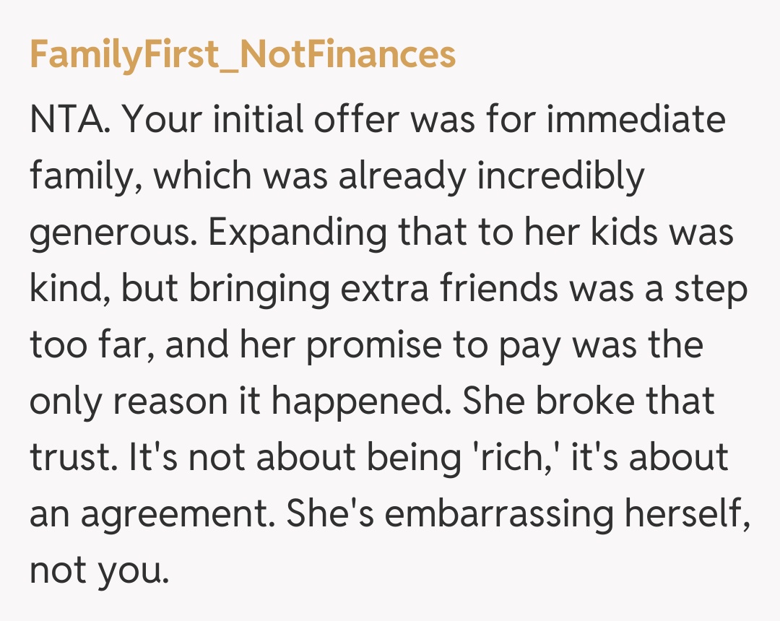
Task: Click the final words 'not you.'
Action: coord(99,570)
